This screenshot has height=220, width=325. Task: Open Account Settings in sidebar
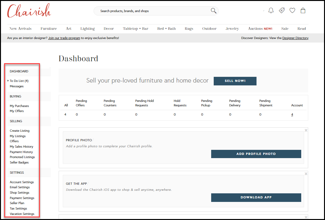[x=22, y=182]
